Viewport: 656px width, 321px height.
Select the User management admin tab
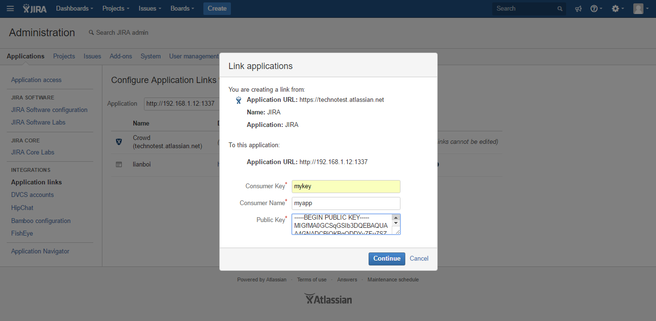(194, 56)
